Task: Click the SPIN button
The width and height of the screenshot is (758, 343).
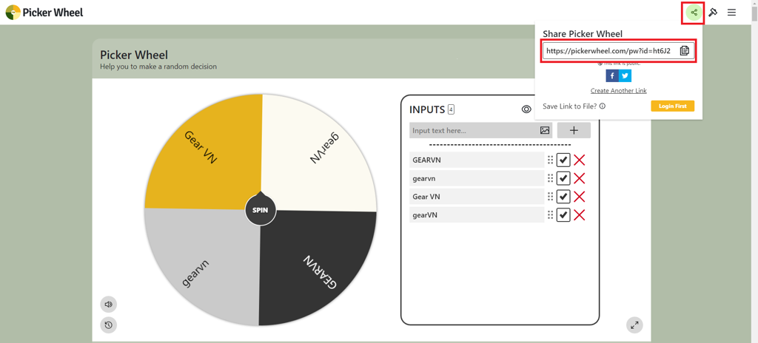Action: click(261, 210)
